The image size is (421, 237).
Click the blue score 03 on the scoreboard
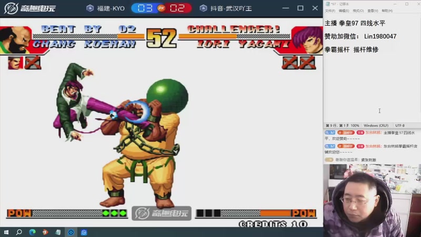tap(145, 8)
